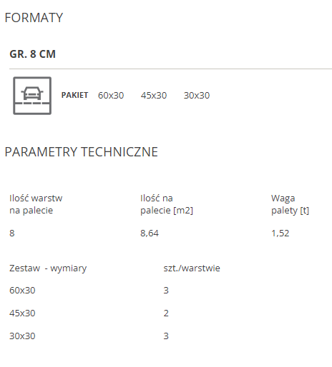Click the layer count value 8
The image size is (332, 367).
point(12,233)
